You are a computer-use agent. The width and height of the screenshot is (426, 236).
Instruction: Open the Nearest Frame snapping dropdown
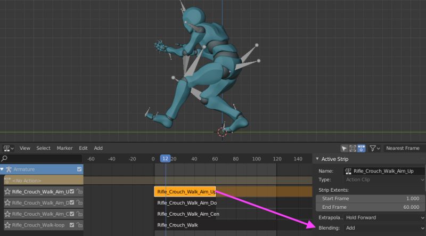coord(404,149)
